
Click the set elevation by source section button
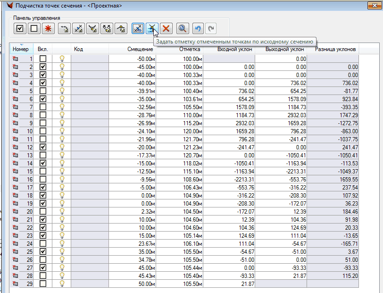(152, 28)
